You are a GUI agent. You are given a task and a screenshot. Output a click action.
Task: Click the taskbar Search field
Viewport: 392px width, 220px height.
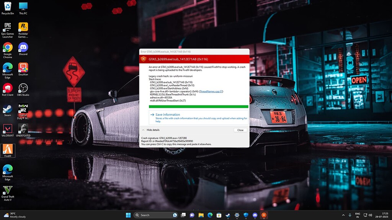tap(156, 215)
